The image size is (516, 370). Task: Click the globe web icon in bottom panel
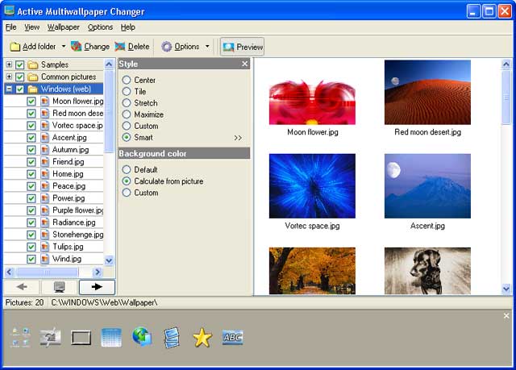142,338
